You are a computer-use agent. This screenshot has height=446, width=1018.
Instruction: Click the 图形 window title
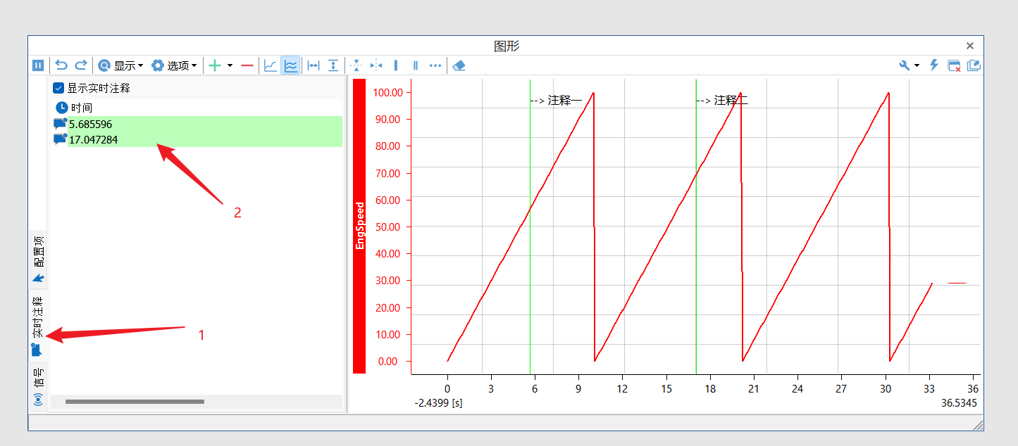coord(507,46)
